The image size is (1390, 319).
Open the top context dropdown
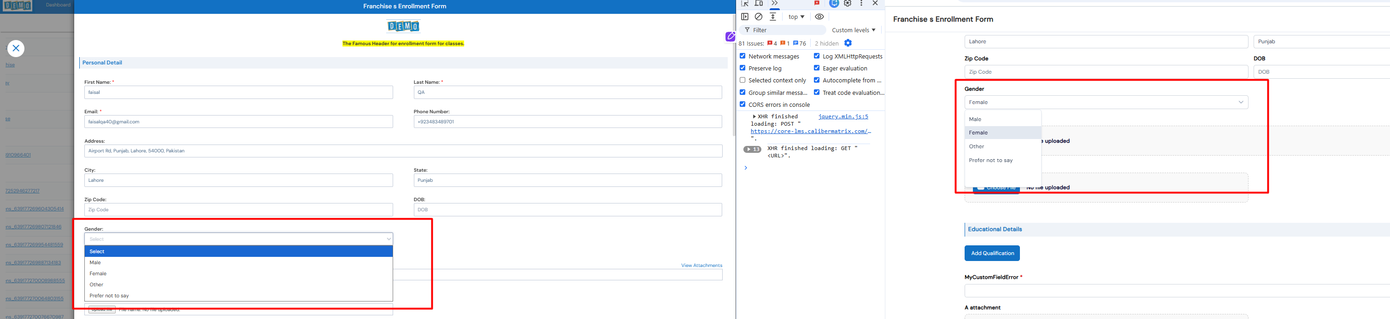(796, 17)
